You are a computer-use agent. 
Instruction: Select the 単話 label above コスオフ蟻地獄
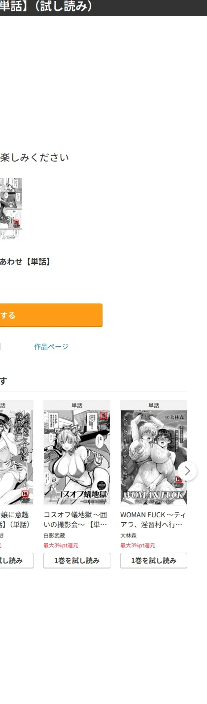point(77,405)
